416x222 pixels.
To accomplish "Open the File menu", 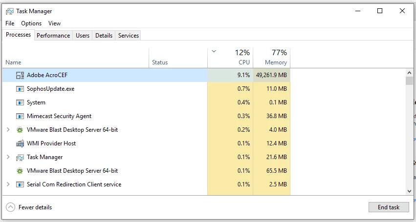I will click(10, 23).
